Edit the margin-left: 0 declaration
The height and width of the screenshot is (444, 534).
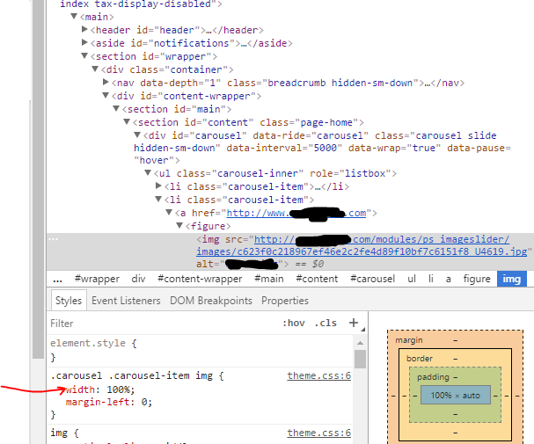[109, 402]
